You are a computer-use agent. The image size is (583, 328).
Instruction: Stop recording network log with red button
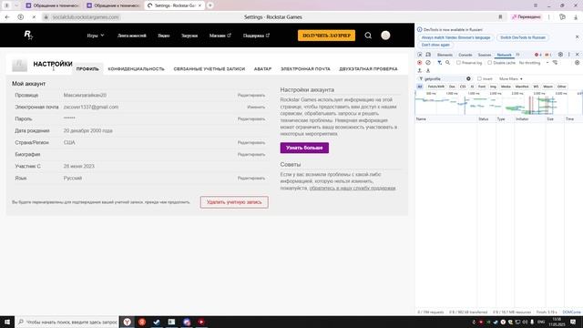point(420,63)
